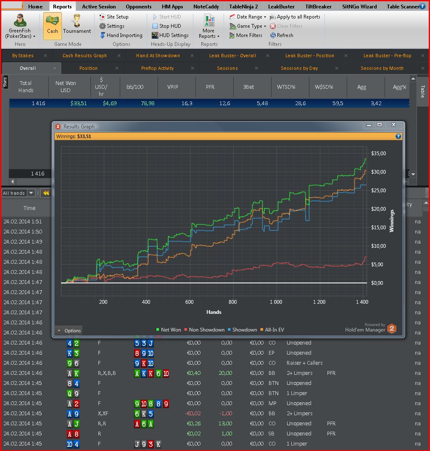Open the Settings gear option
This screenshot has width=430, height=451.
(x=112, y=26)
